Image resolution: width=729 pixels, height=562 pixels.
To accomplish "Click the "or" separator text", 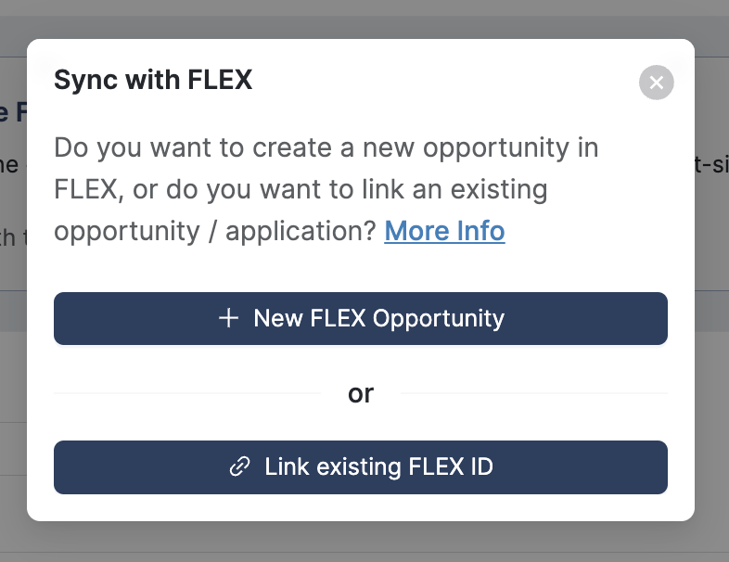I will point(361,393).
